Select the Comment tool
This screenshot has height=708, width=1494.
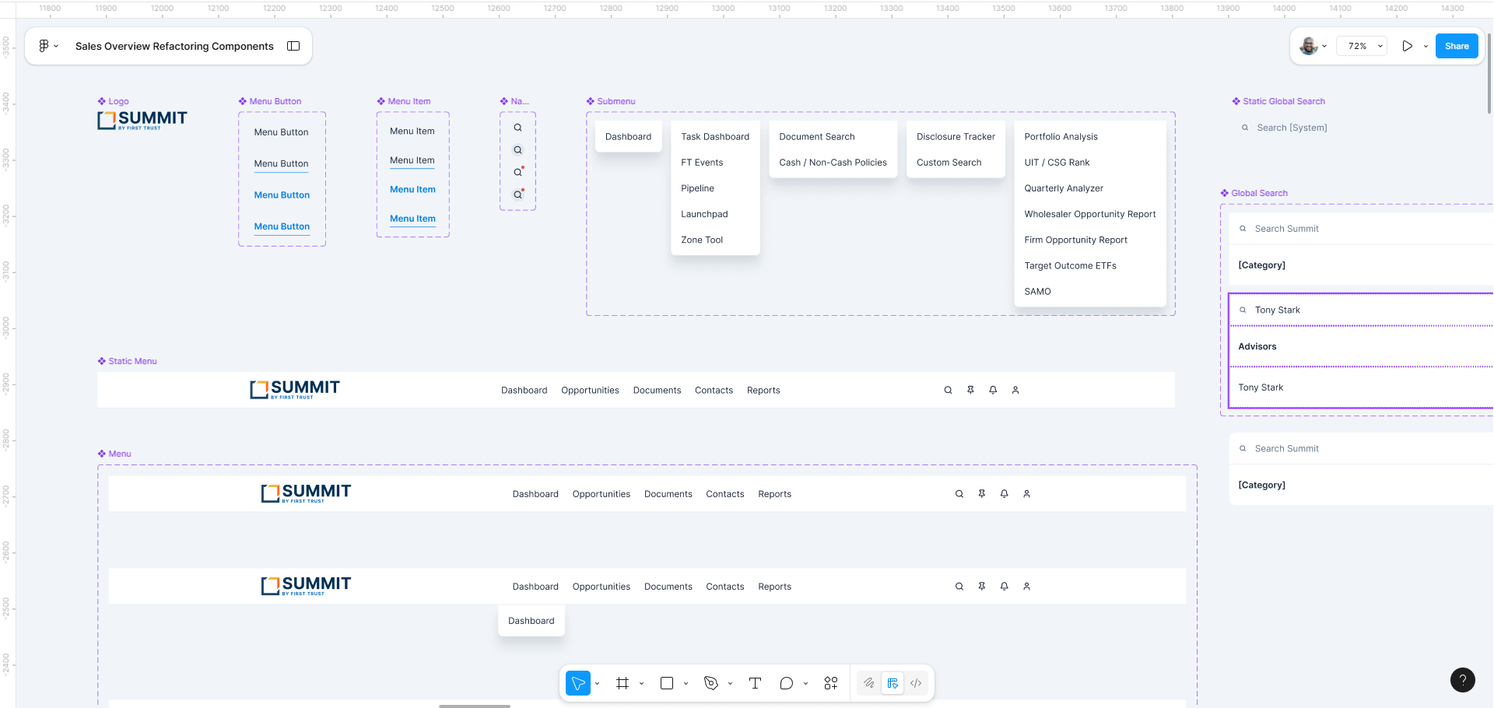pos(787,683)
